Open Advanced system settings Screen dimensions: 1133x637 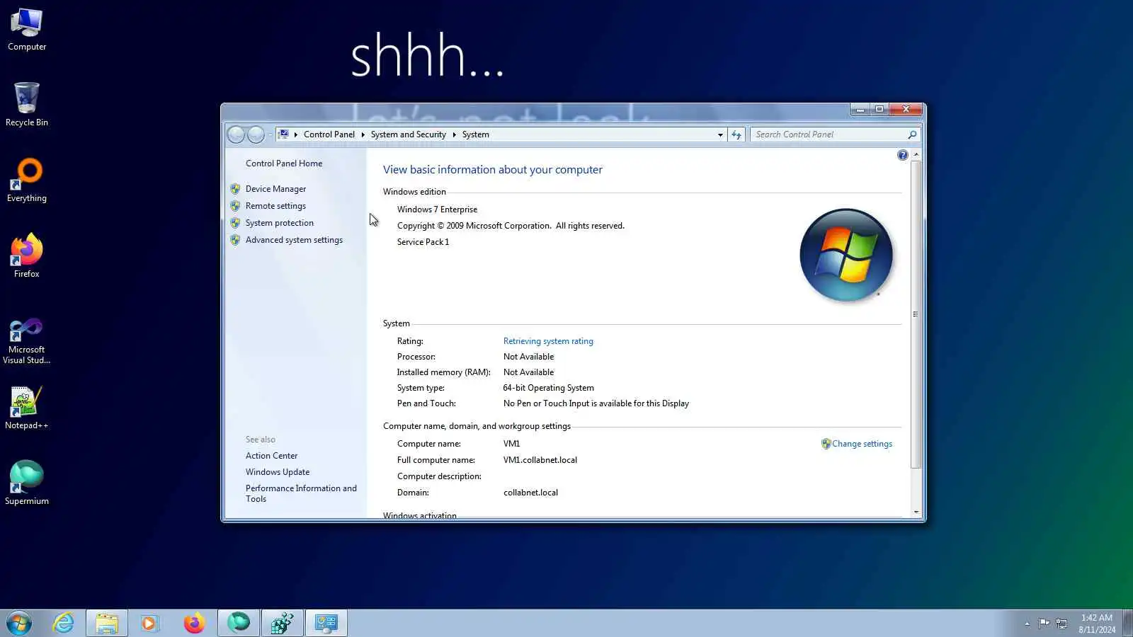point(294,240)
